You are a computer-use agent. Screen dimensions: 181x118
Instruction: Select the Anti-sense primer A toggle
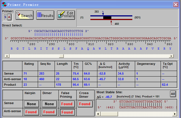click(9, 17)
